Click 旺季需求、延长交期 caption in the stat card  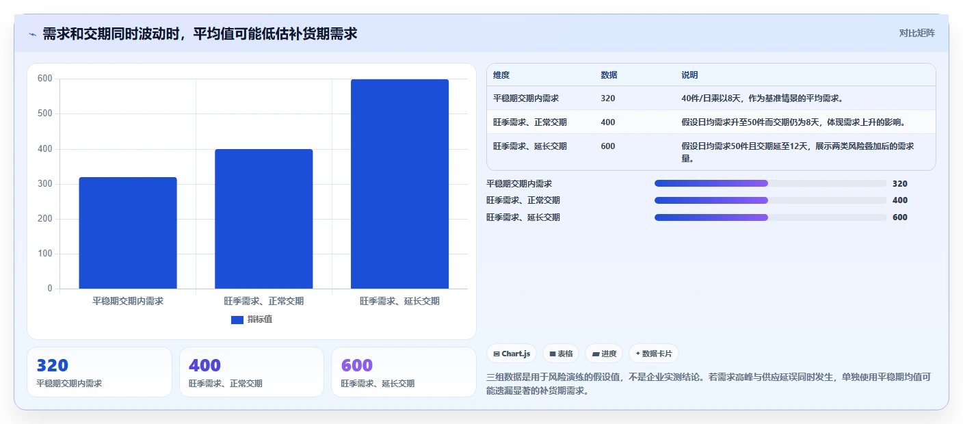[378, 384]
